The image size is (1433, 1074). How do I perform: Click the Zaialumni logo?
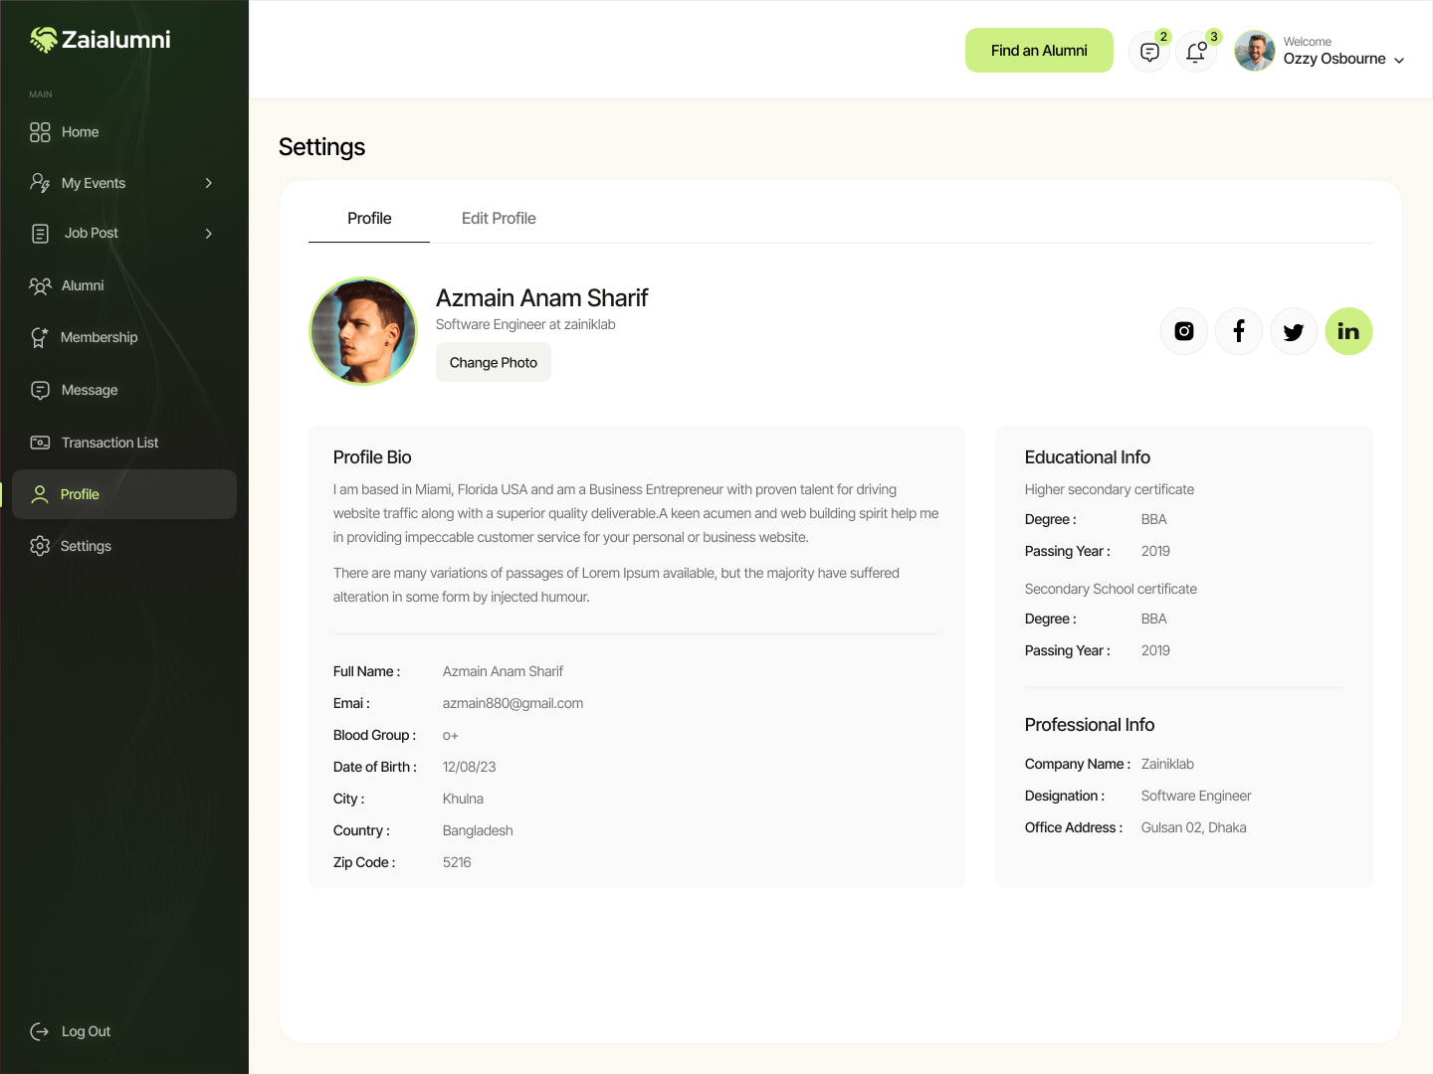pyautogui.click(x=100, y=40)
